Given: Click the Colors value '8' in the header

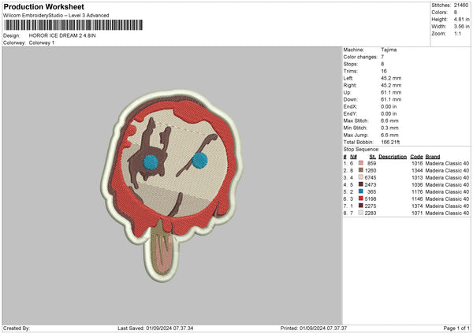Looking at the screenshot, I should click(456, 13).
